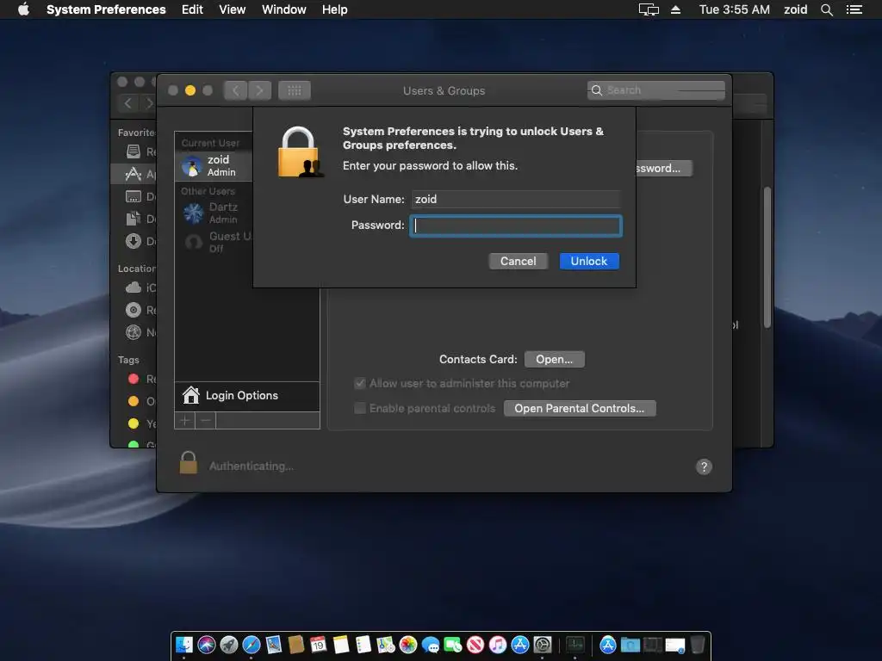The image size is (882, 661).
Task: Select iCloud Drive icon in Finder sidebar
Action: coord(134,287)
